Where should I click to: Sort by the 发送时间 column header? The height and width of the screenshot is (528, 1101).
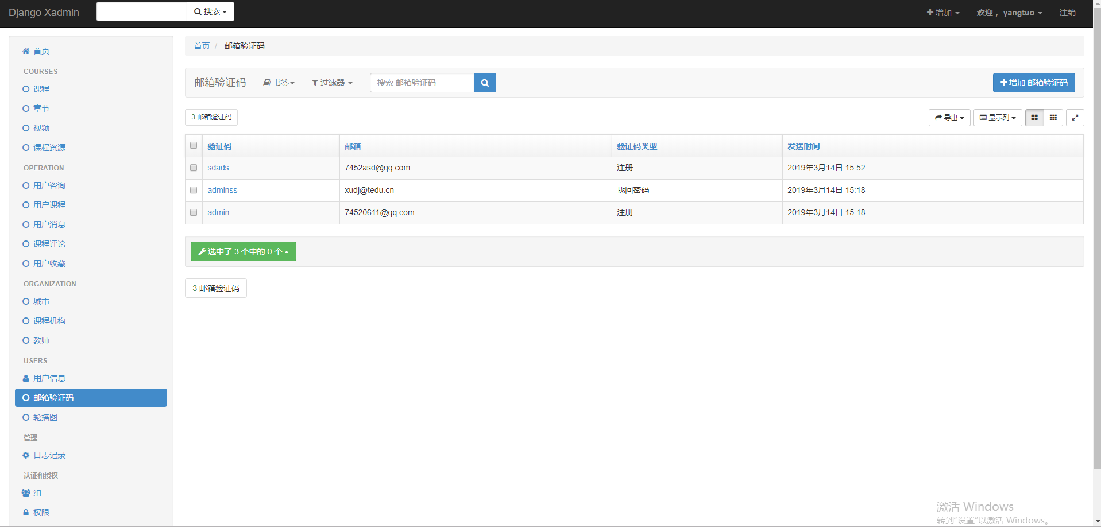click(803, 146)
